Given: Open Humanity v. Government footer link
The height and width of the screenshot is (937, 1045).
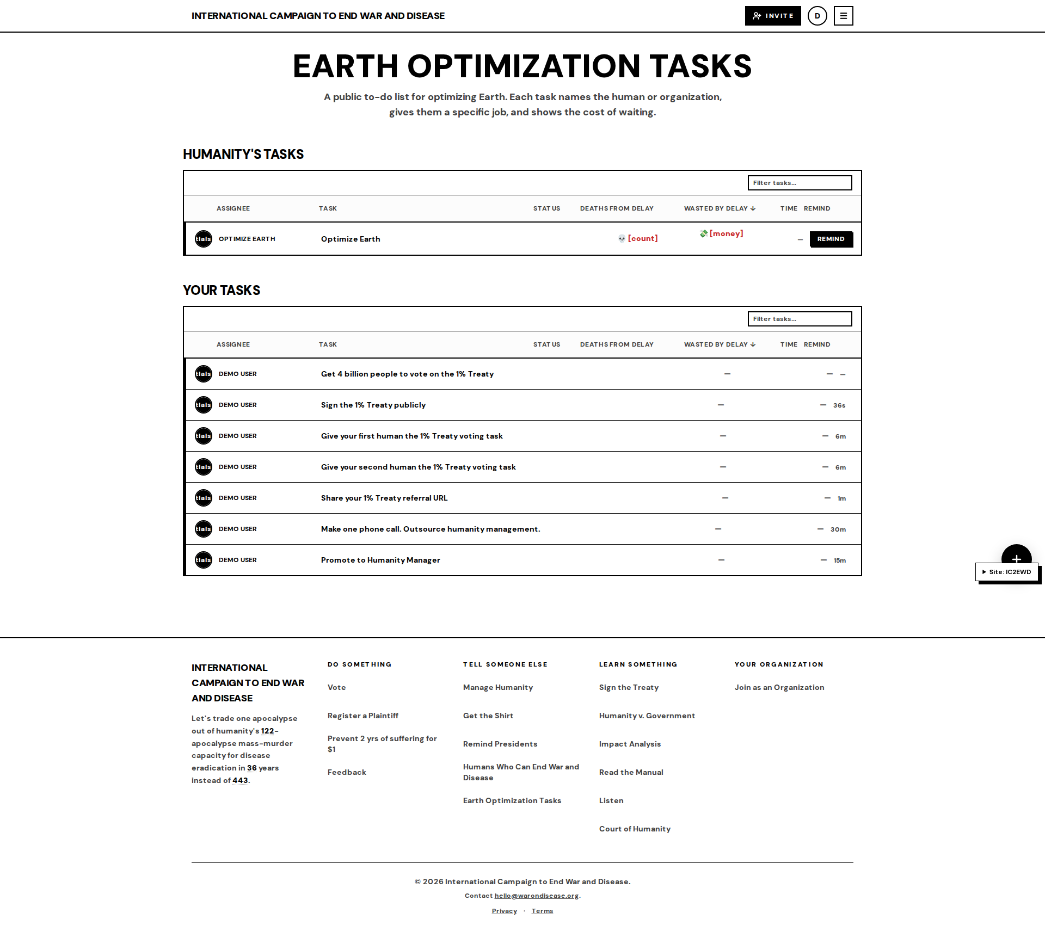Looking at the screenshot, I should pos(647,716).
